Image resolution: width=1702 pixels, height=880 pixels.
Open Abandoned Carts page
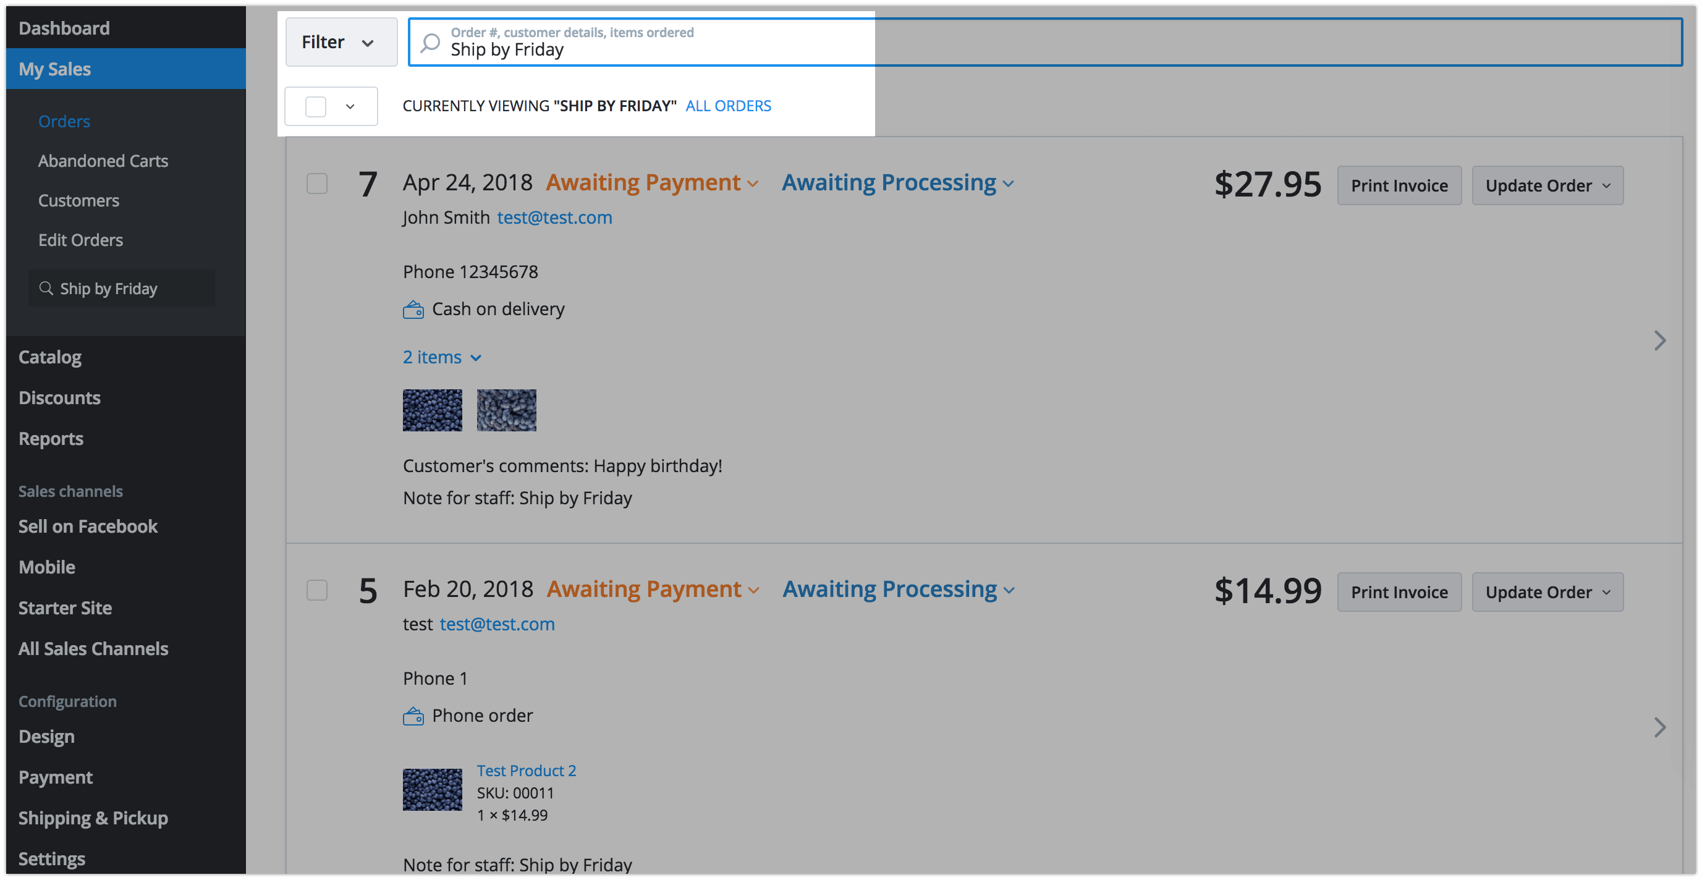pos(103,161)
